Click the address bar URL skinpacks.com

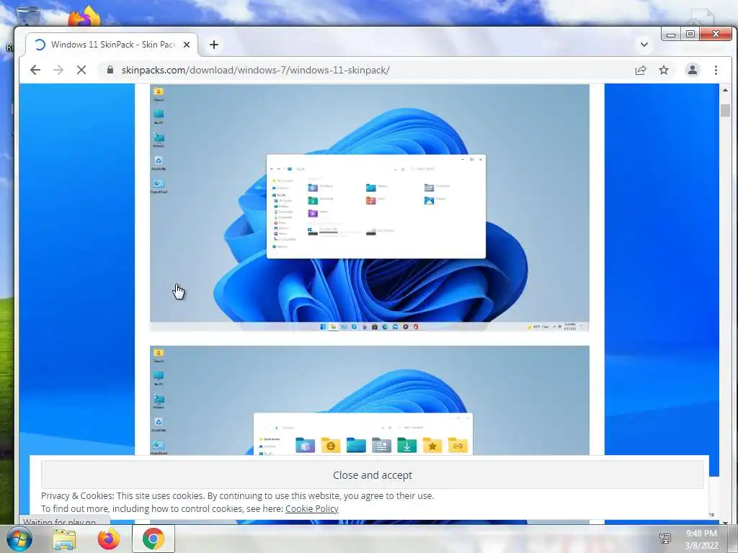pyautogui.click(x=255, y=70)
